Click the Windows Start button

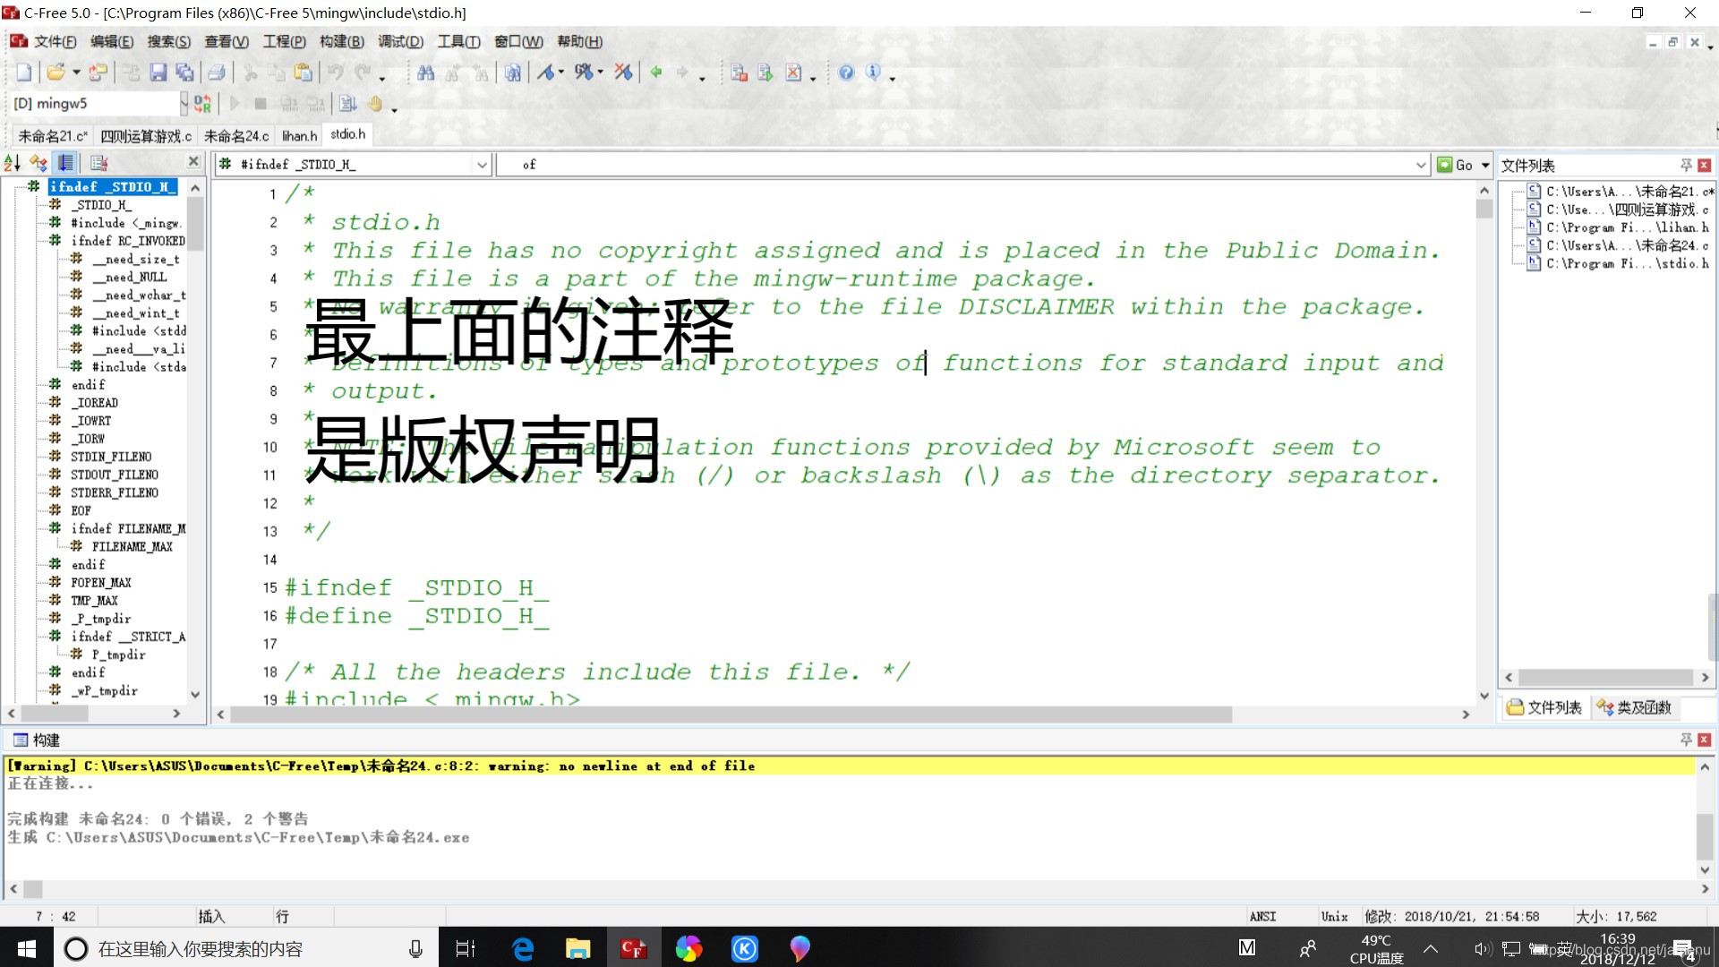[x=26, y=949]
